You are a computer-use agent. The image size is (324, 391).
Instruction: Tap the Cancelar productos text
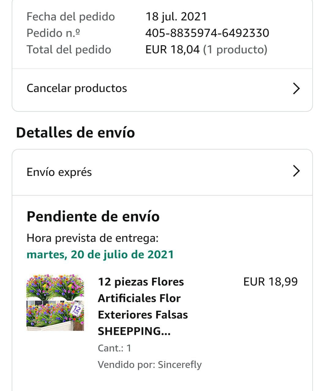coord(77,88)
